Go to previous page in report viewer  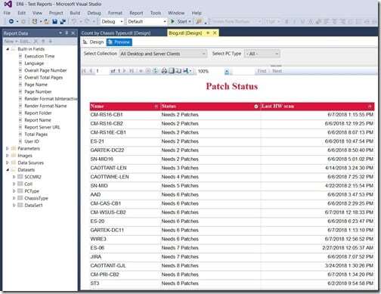pyautogui.click(x=91, y=71)
